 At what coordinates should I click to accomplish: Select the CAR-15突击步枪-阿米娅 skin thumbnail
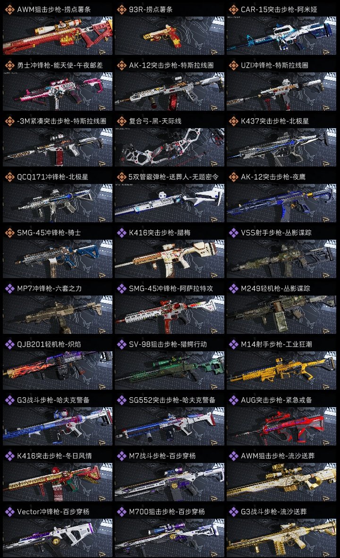281,35
